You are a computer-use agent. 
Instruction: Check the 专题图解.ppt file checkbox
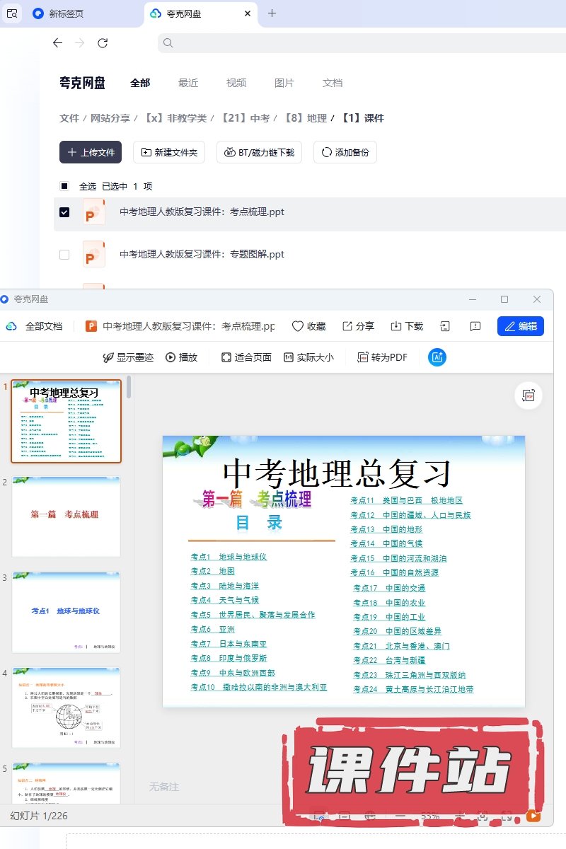(64, 255)
